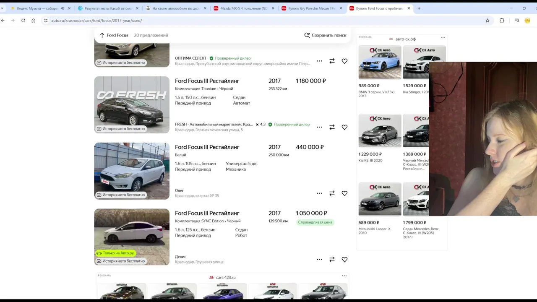
Task: Open more options for Олег's listing
Action: pyautogui.click(x=319, y=193)
